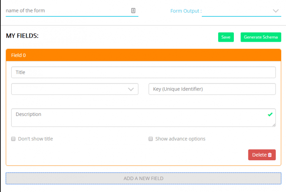Click ADD A NEW FIELD
The image size is (286, 192).
coord(143,178)
